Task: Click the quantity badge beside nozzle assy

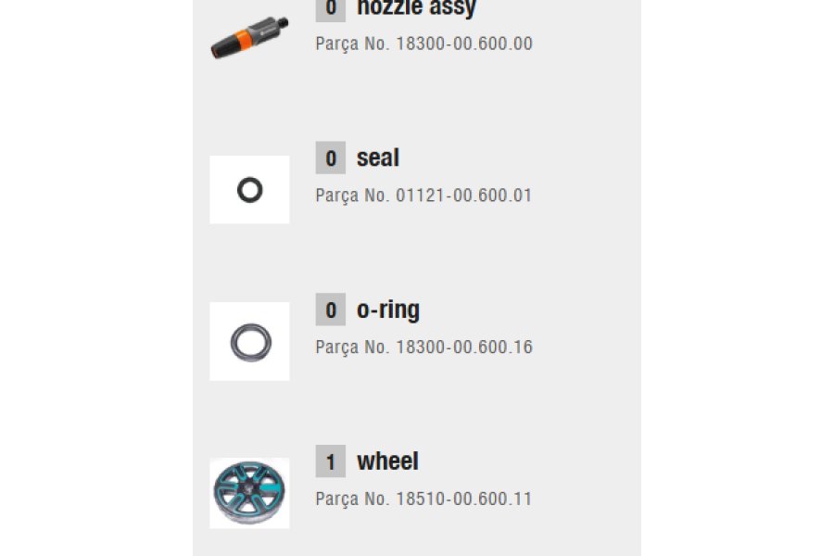Action: [330, 9]
